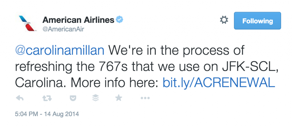
Task: Follow the bit.ly/ACRENEWAL link
Action: 219,82
